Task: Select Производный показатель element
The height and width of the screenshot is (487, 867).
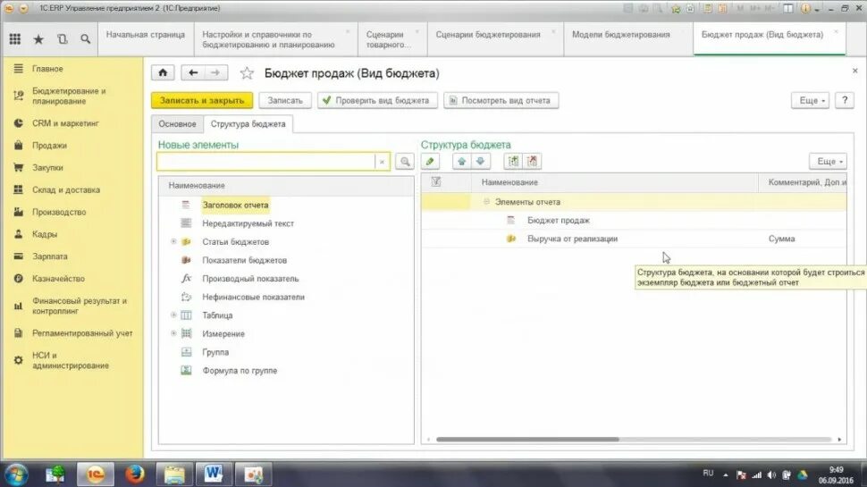Action: (250, 278)
